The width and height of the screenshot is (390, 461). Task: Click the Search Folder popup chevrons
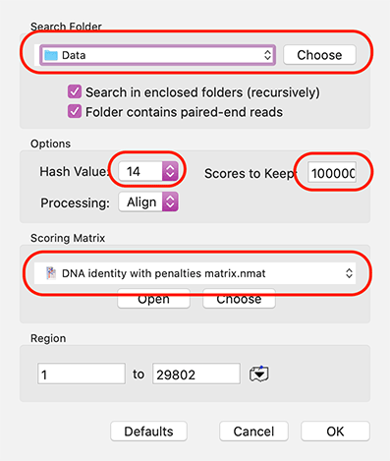pos(267,55)
